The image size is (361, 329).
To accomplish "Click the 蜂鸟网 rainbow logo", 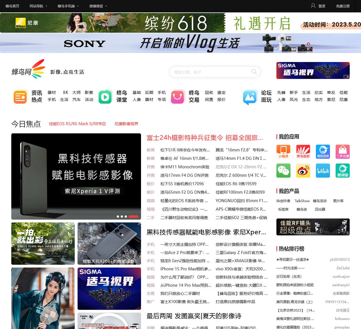I will pos(28,69).
